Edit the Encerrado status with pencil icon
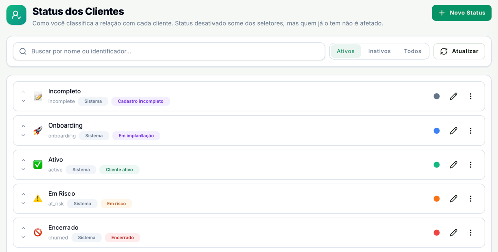 (x=454, y=233)
